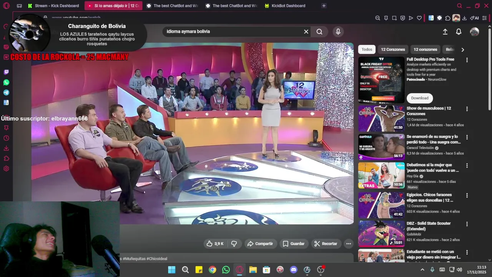Open the AI assistant button in the toolbar
Viewport: 492px width, 277px height.
pyautogui.click(x=475, y=18)
